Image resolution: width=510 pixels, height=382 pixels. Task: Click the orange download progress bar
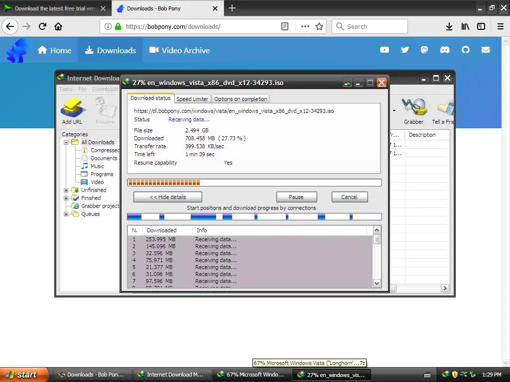255,183
